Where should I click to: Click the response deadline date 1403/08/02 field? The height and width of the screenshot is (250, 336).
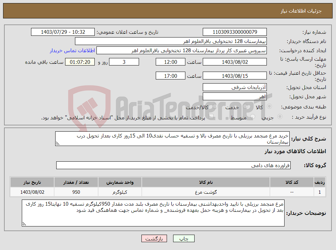pyautogui.click(x=235, y=62)
